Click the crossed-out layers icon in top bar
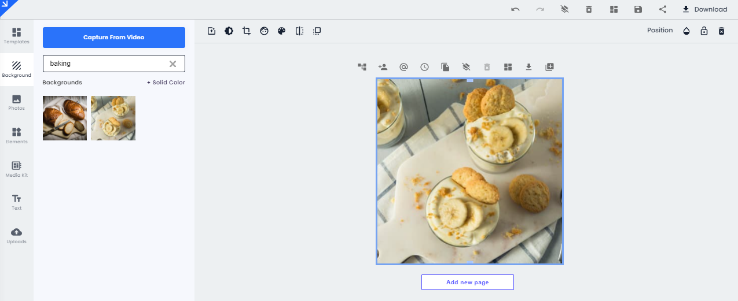The height and width of the screenshot is (301, 738). [564, 9]
